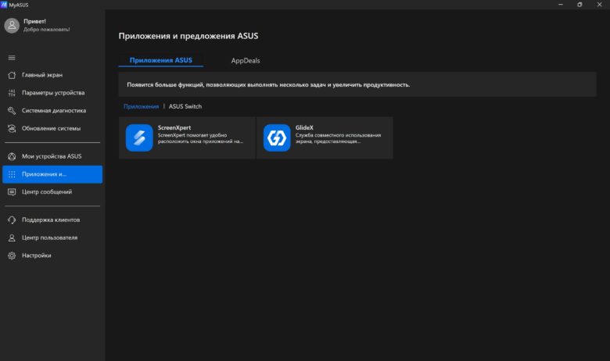Viewport: 610px width, 361px height.
Task: Open Центр пользователя
Action: coord(52,238)
